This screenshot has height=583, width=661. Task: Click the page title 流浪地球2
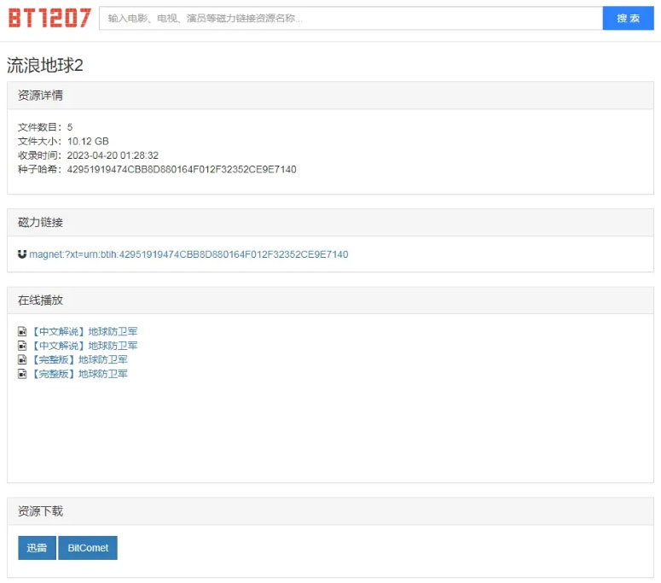44,66
